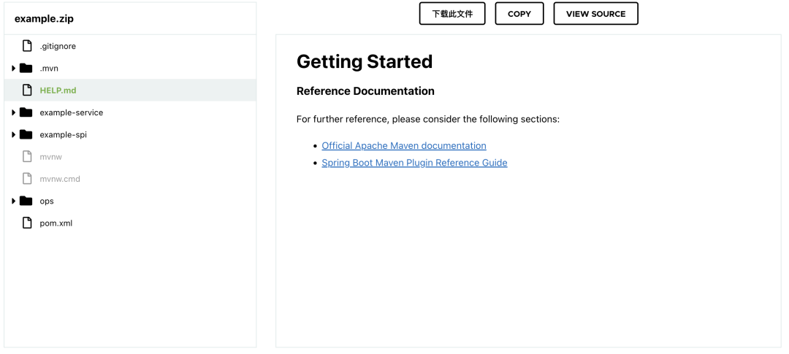The width and height of the screenshot is (789, 354).
Task: Click the .gitignore file icon
Action: click(x=27, y=46)
